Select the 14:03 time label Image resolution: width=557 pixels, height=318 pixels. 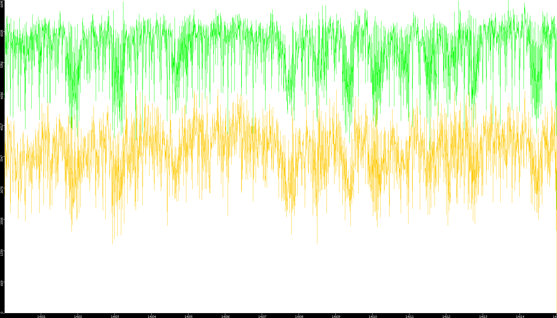click(x=115, y=316)
